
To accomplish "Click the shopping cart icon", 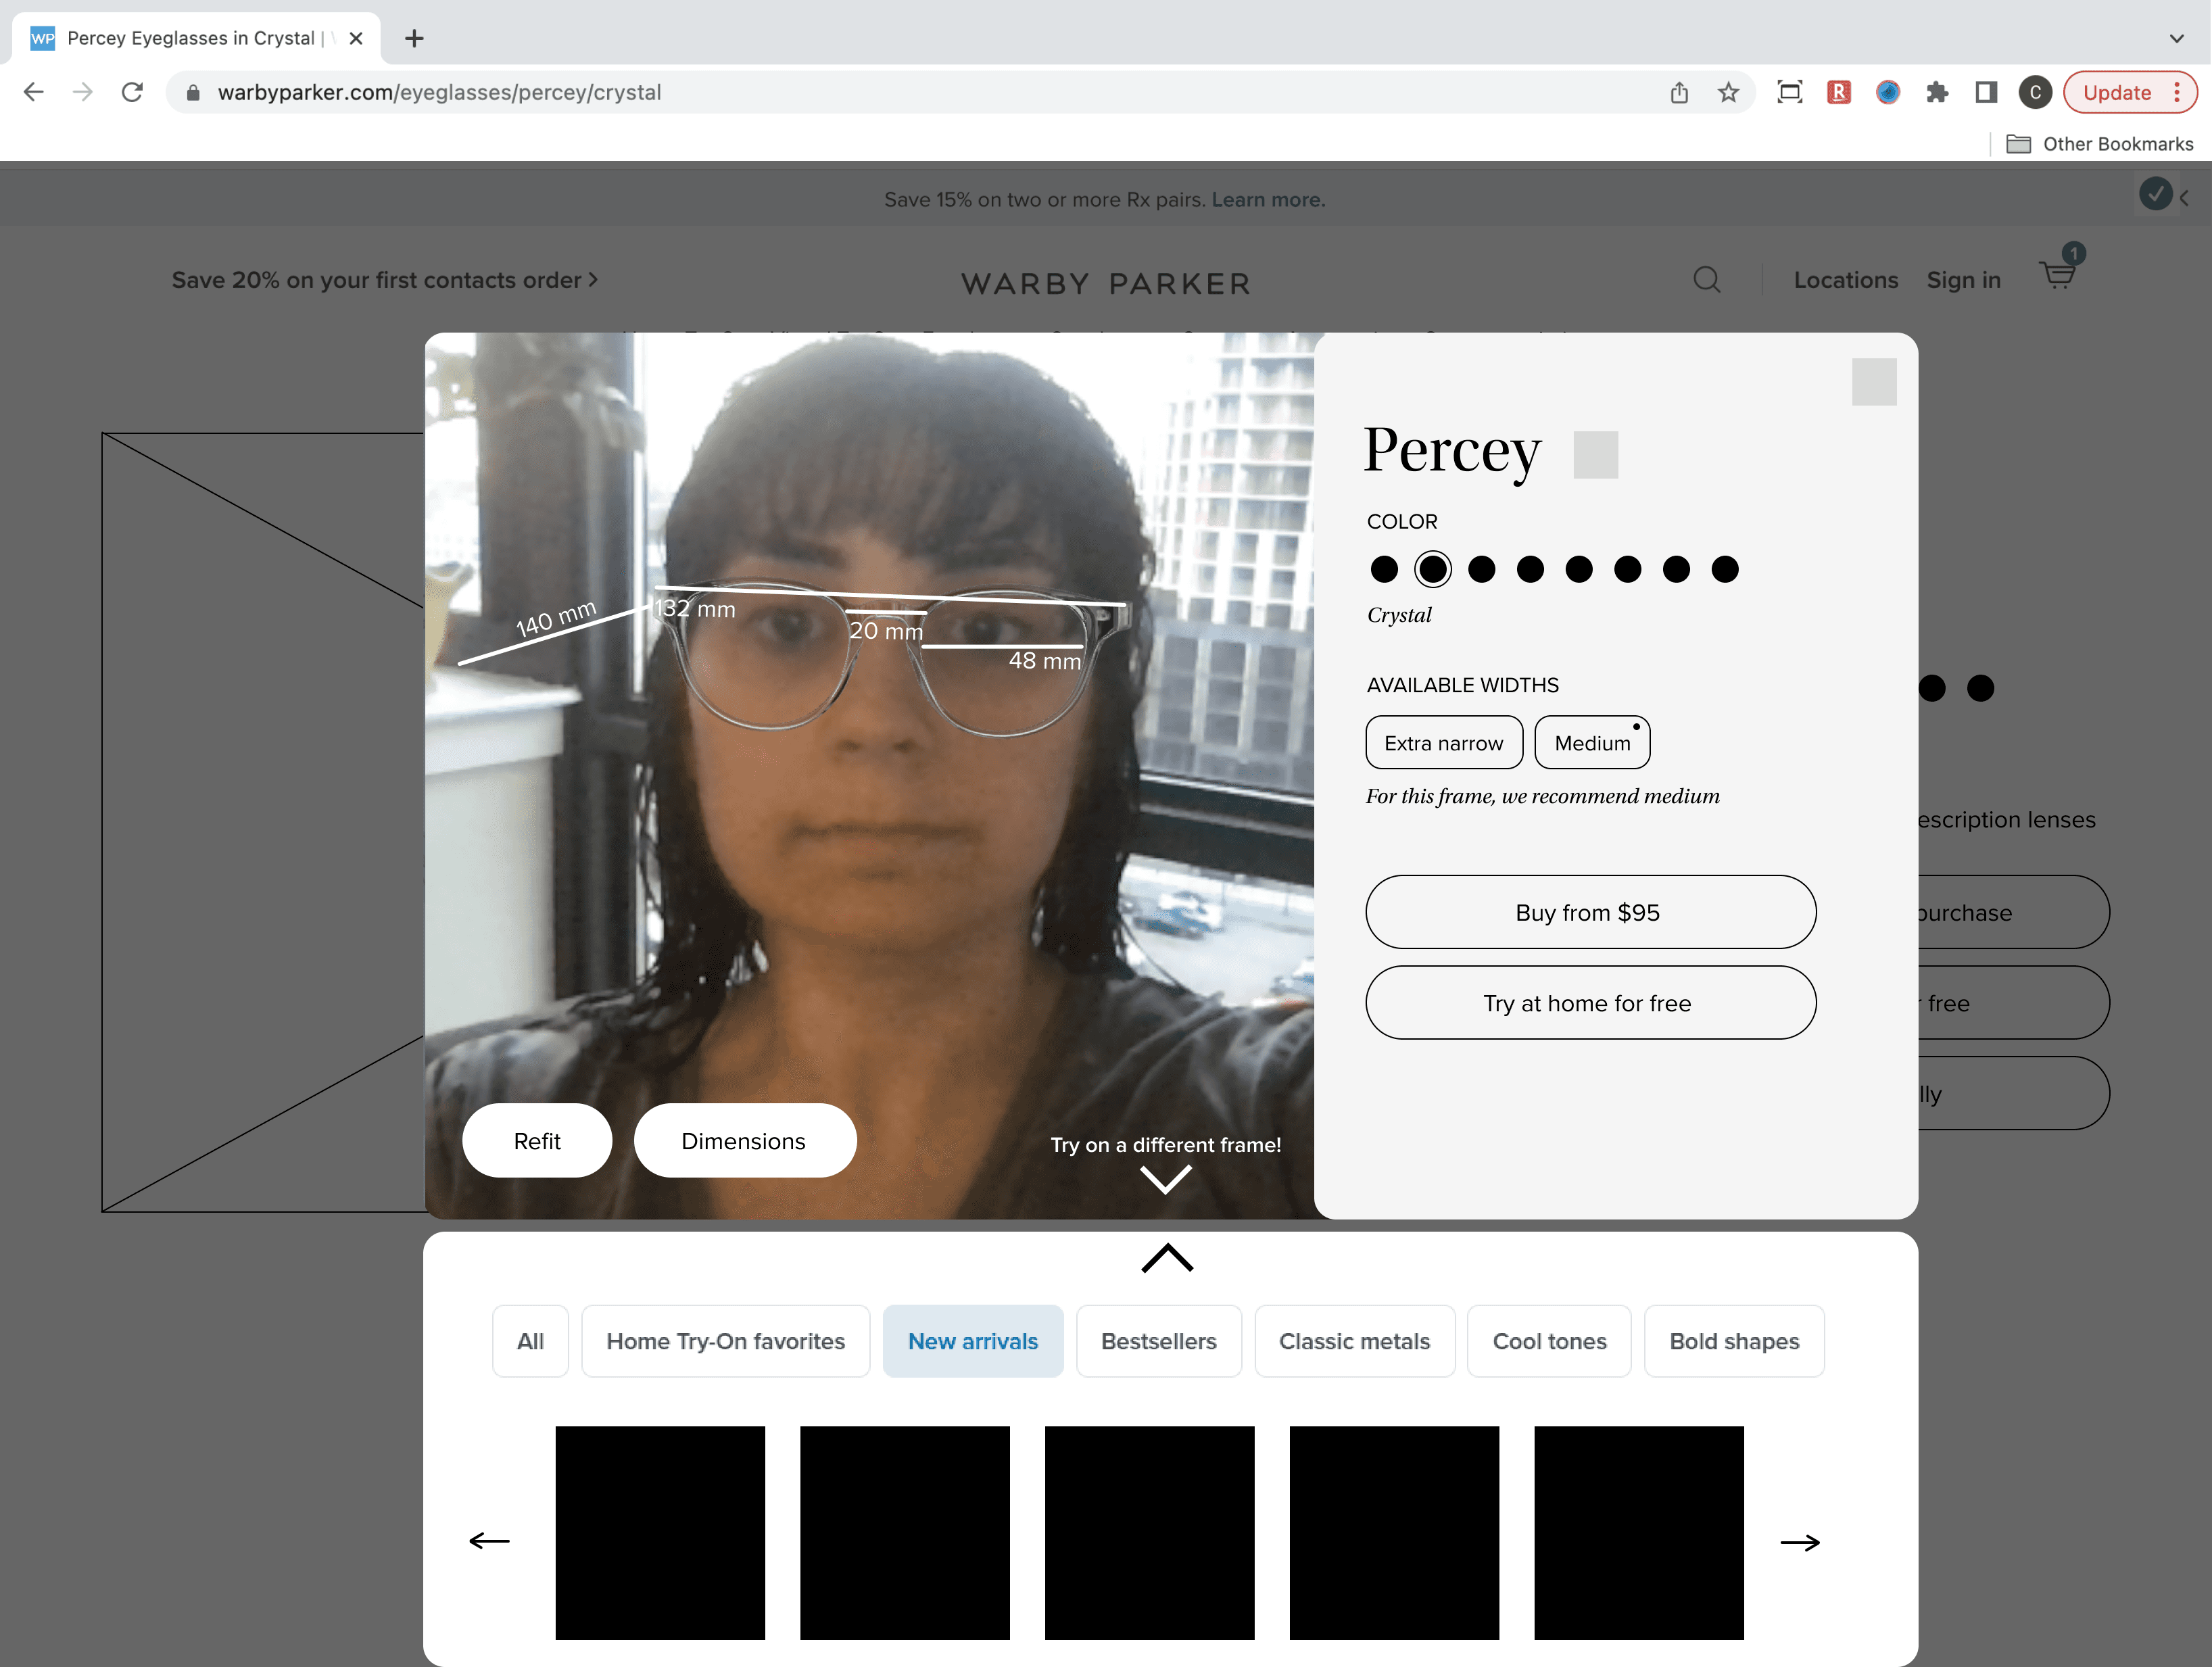I will pos(2057,275).
